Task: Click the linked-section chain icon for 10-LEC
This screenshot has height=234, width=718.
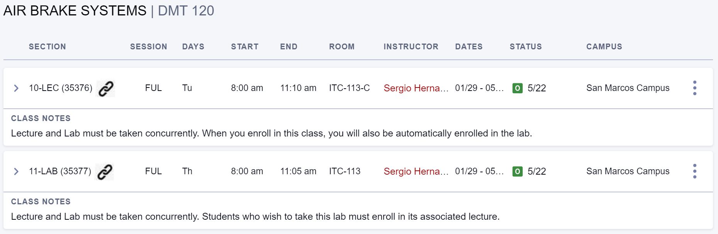Action: pyautogui.click(x=106, y=88)
